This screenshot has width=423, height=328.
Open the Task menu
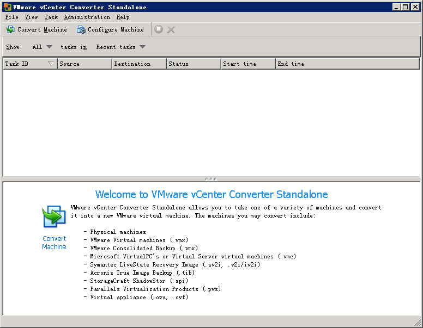pos(51,17)
